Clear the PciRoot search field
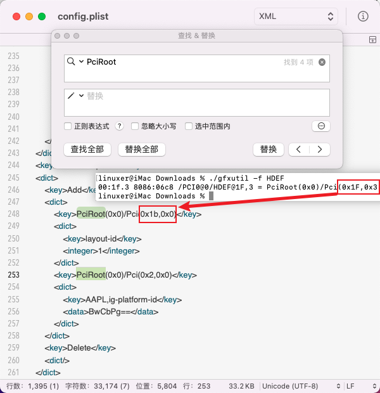This screenshot has height=393, width=380. point(322,62)
